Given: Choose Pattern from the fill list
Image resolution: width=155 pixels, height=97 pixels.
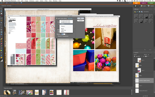Looking at the screenshot, I should [x=63, y=26].
